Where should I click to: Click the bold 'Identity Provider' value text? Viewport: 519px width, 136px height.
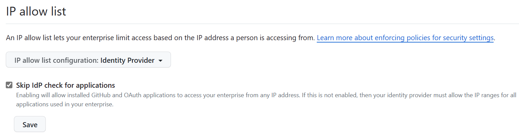(x=127, y=60)
